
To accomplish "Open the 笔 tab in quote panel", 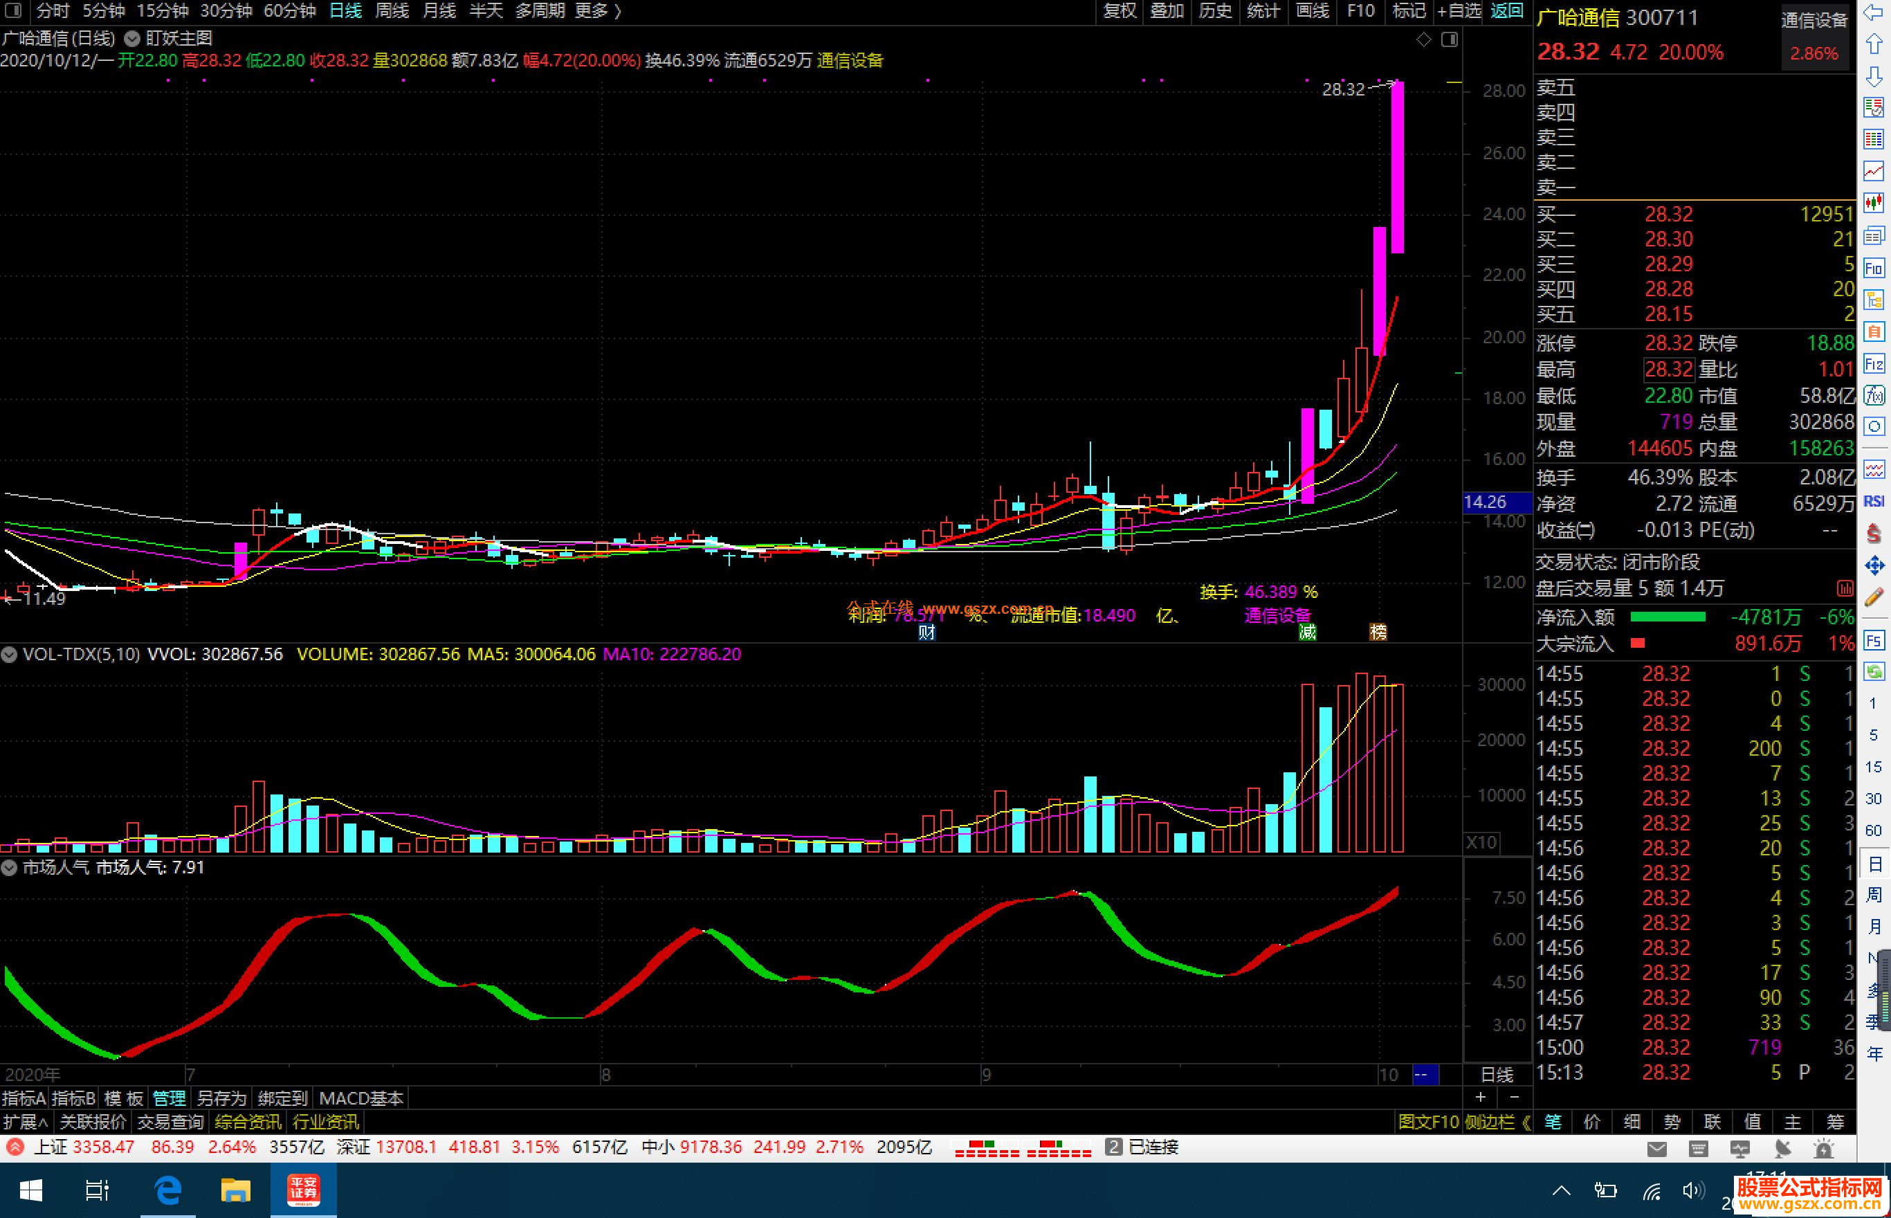I will click(x=1553, y=1122).
